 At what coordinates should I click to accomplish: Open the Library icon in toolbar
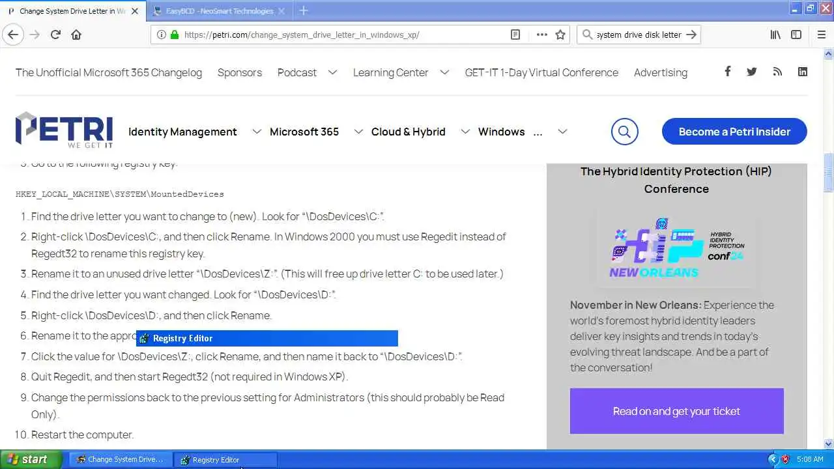775,35
